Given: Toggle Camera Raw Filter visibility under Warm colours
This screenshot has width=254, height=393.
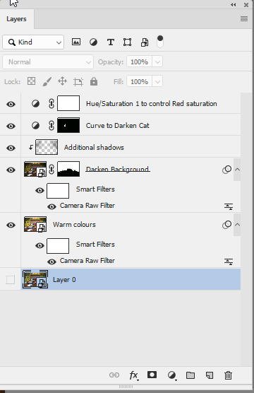Looking at the screenshot, I should tap(52, 262).
